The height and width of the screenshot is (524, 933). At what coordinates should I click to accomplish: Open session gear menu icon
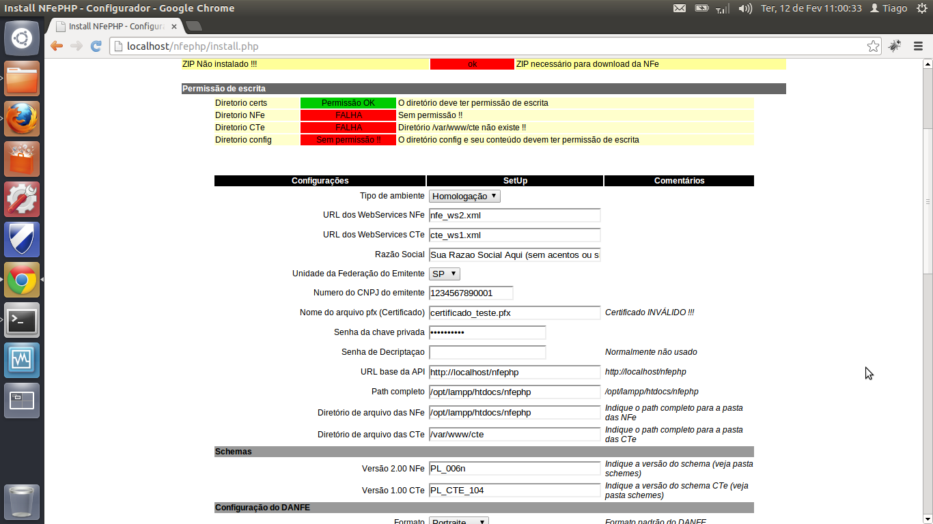click(x=922, y=8)
